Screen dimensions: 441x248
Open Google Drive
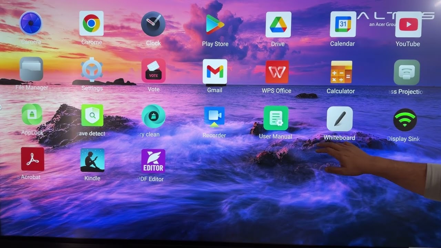point(278,24)
